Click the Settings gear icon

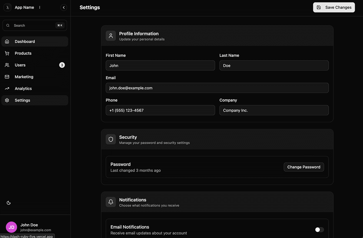[x=6, y=100]
